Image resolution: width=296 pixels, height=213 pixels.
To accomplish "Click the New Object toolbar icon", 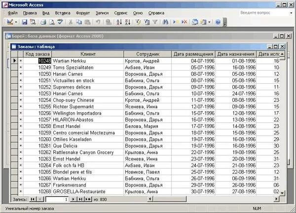I will tap(203, 22).
